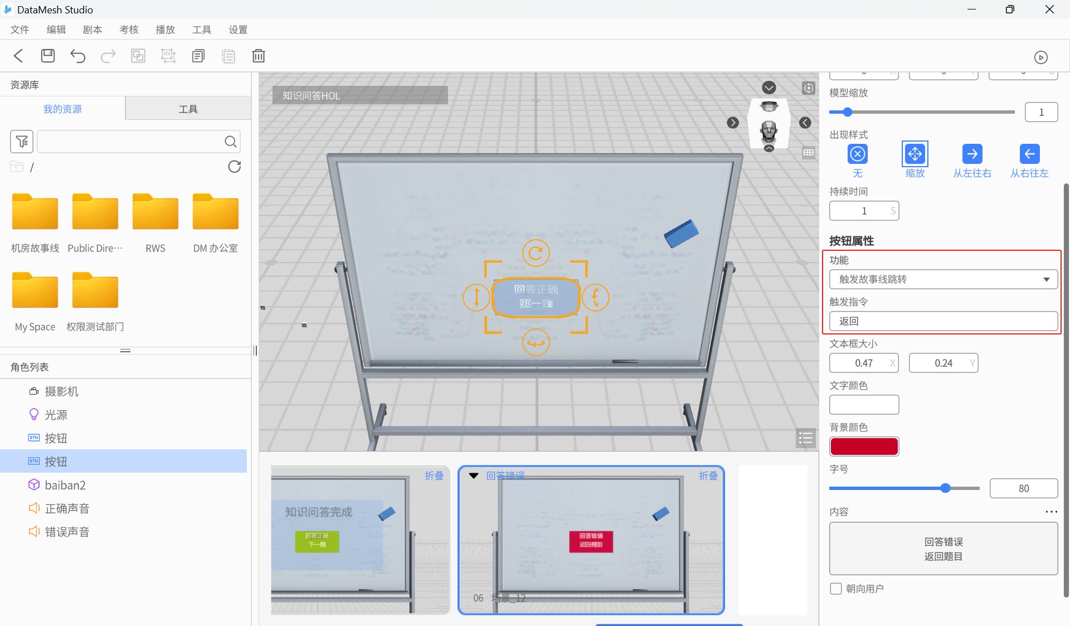Save the project with the disk icon

[48, 56]
